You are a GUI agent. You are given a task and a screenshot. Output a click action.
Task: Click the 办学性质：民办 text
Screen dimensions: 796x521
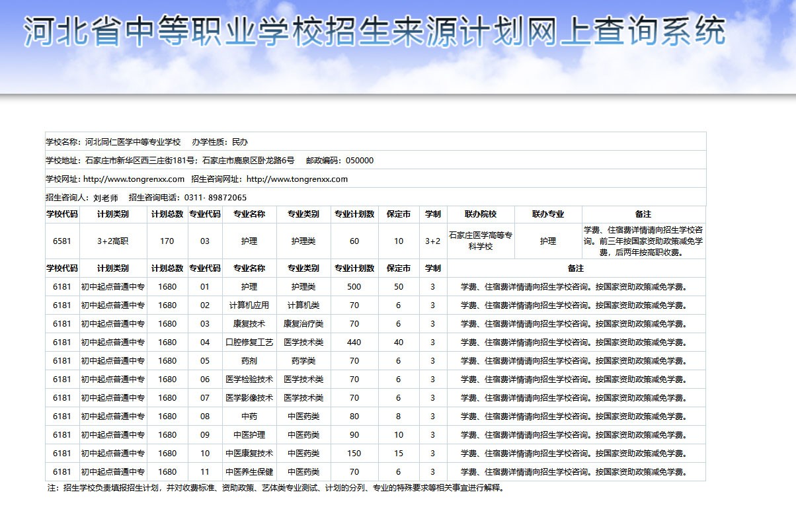[220, 142]
